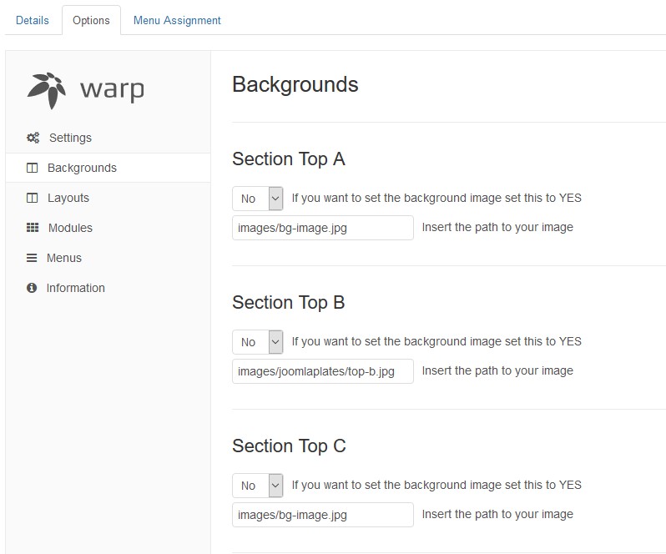666x554 pixels.
Task: Click the Modules grid icon
Action: [33, 228]
